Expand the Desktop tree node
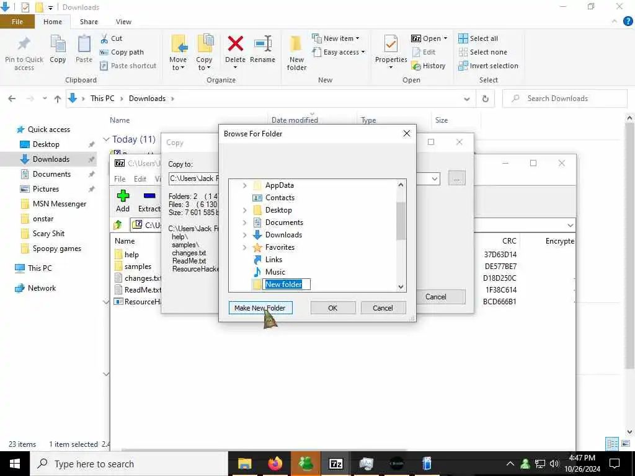 pyautogui.click(x=244, y=210)
